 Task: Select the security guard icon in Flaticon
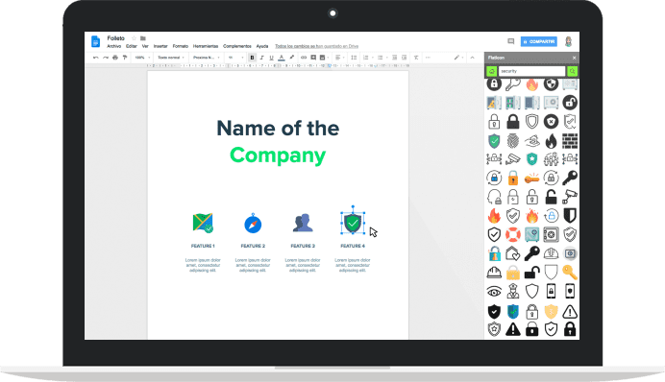[513, 292]
